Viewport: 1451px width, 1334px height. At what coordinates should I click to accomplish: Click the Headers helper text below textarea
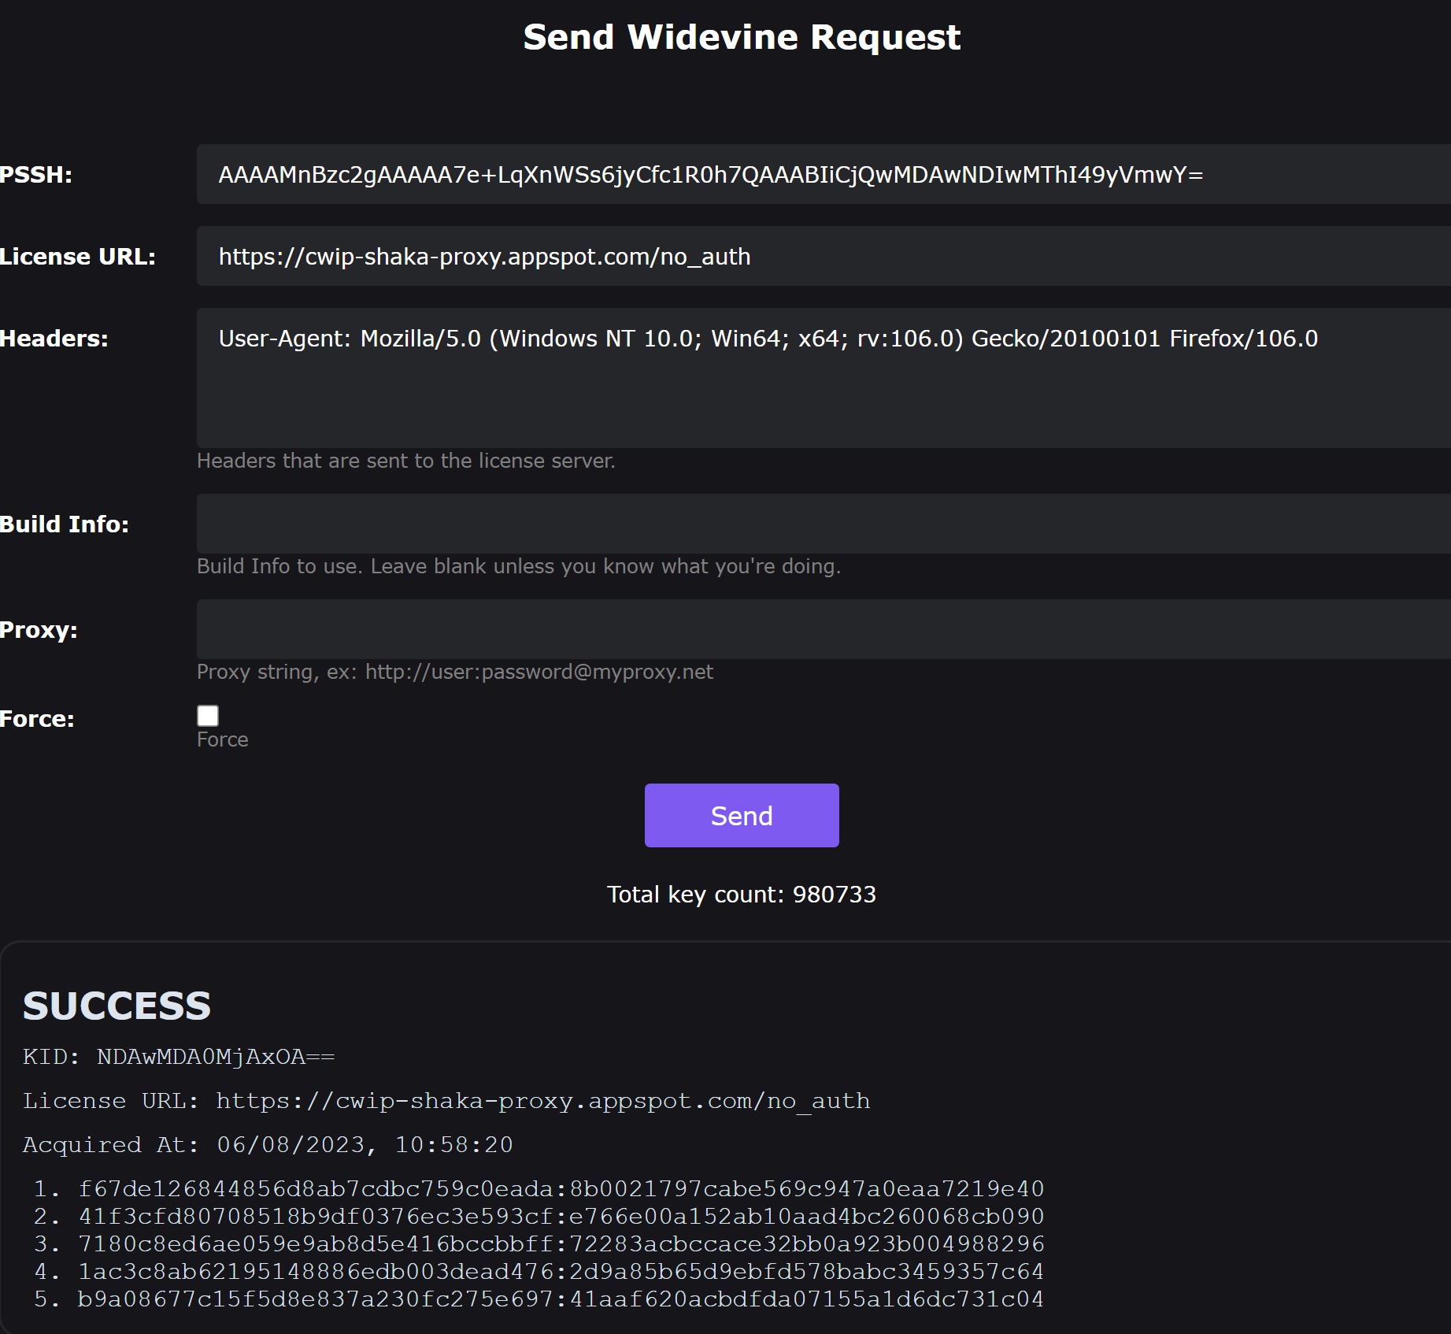406,461
